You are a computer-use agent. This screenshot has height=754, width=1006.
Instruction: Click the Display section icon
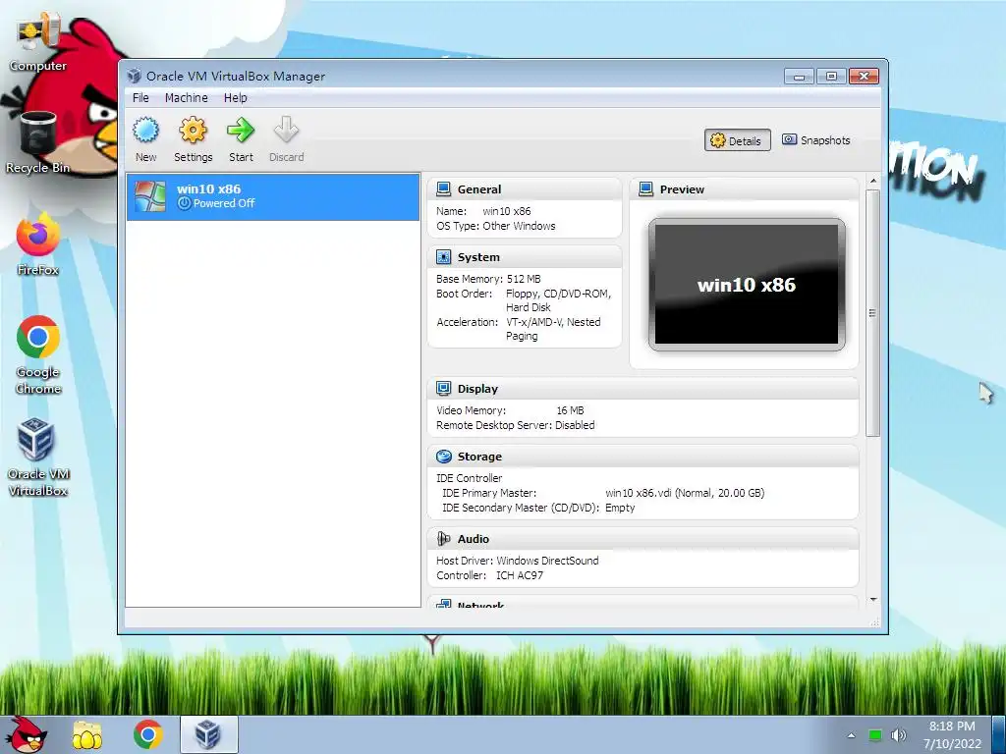(x=443, y=389)
